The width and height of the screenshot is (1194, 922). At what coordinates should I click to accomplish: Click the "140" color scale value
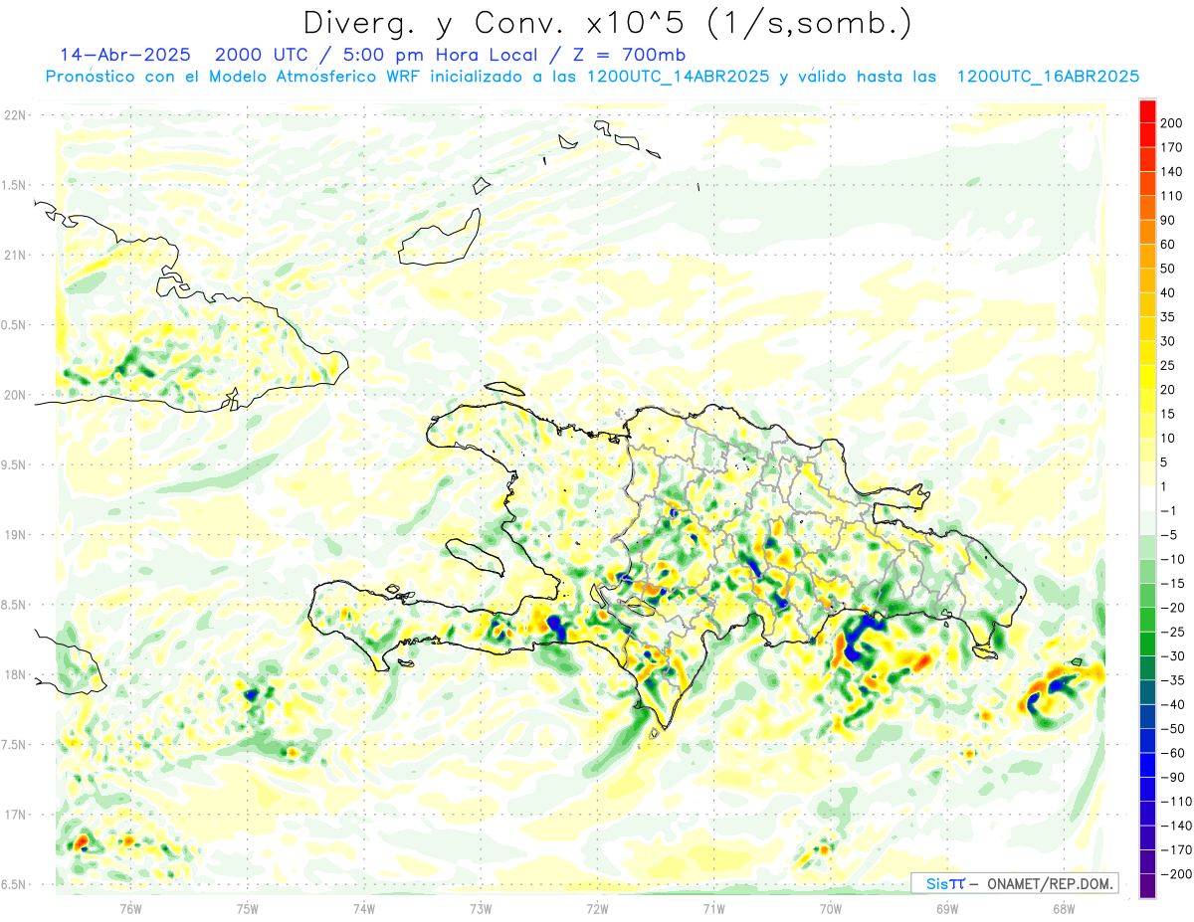tap(1170, 172)
